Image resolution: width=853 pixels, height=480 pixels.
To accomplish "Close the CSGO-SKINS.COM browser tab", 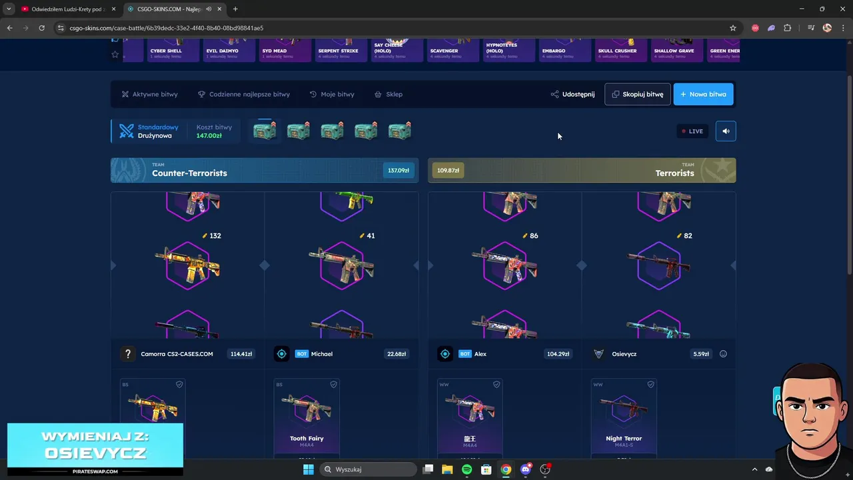I will (219, 9).
